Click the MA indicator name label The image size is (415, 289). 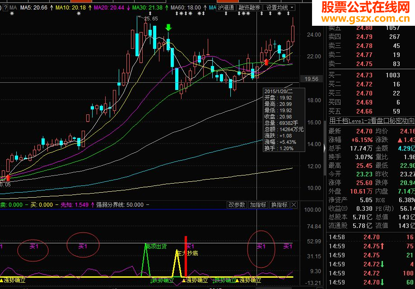pos(13,8)
